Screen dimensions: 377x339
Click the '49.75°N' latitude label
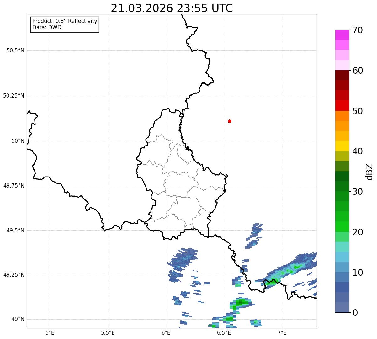pyautogui.click(x=14, y=186)
